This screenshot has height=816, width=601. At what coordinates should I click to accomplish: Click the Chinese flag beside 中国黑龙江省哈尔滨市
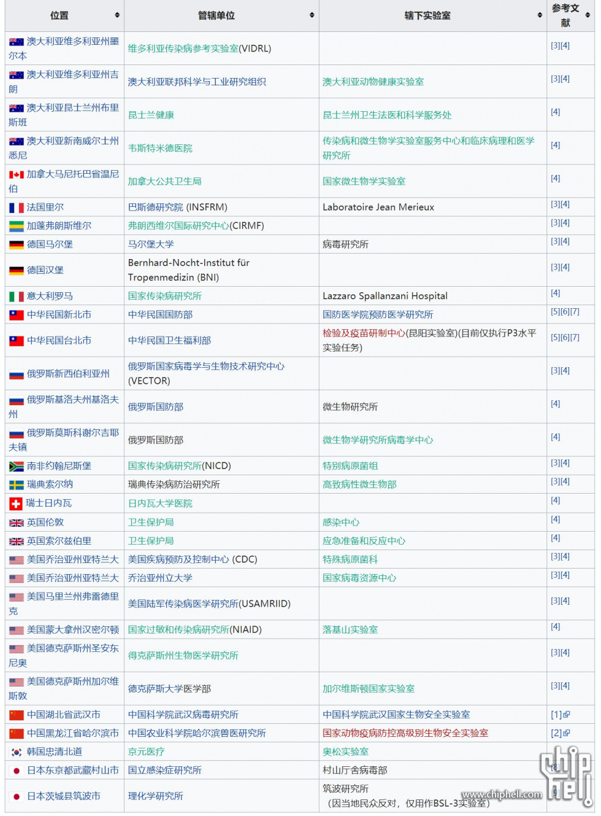coord(17,734)
